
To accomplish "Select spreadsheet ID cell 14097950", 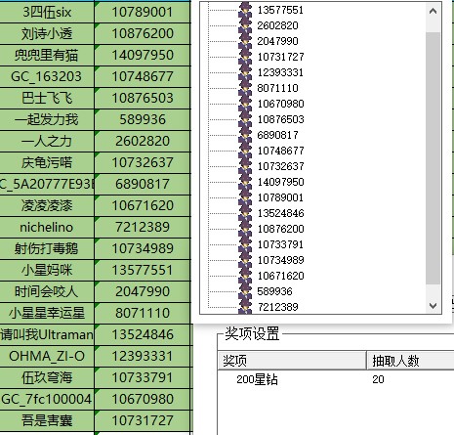I will coord(143,55).
